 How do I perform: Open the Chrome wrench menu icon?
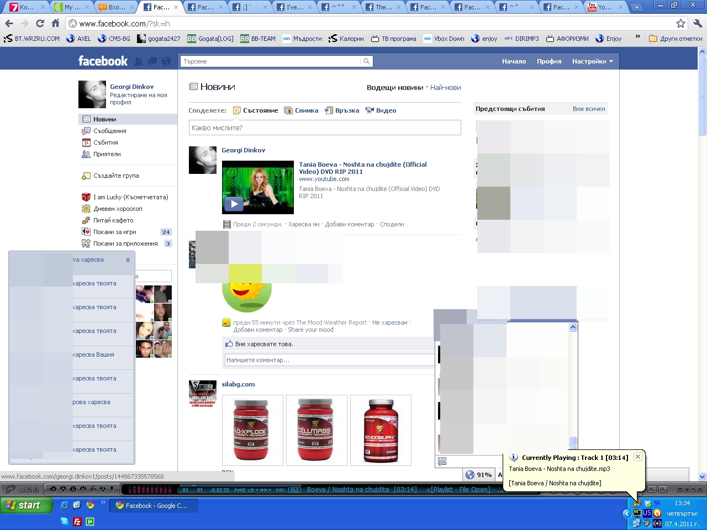click(x=697, y=23)
